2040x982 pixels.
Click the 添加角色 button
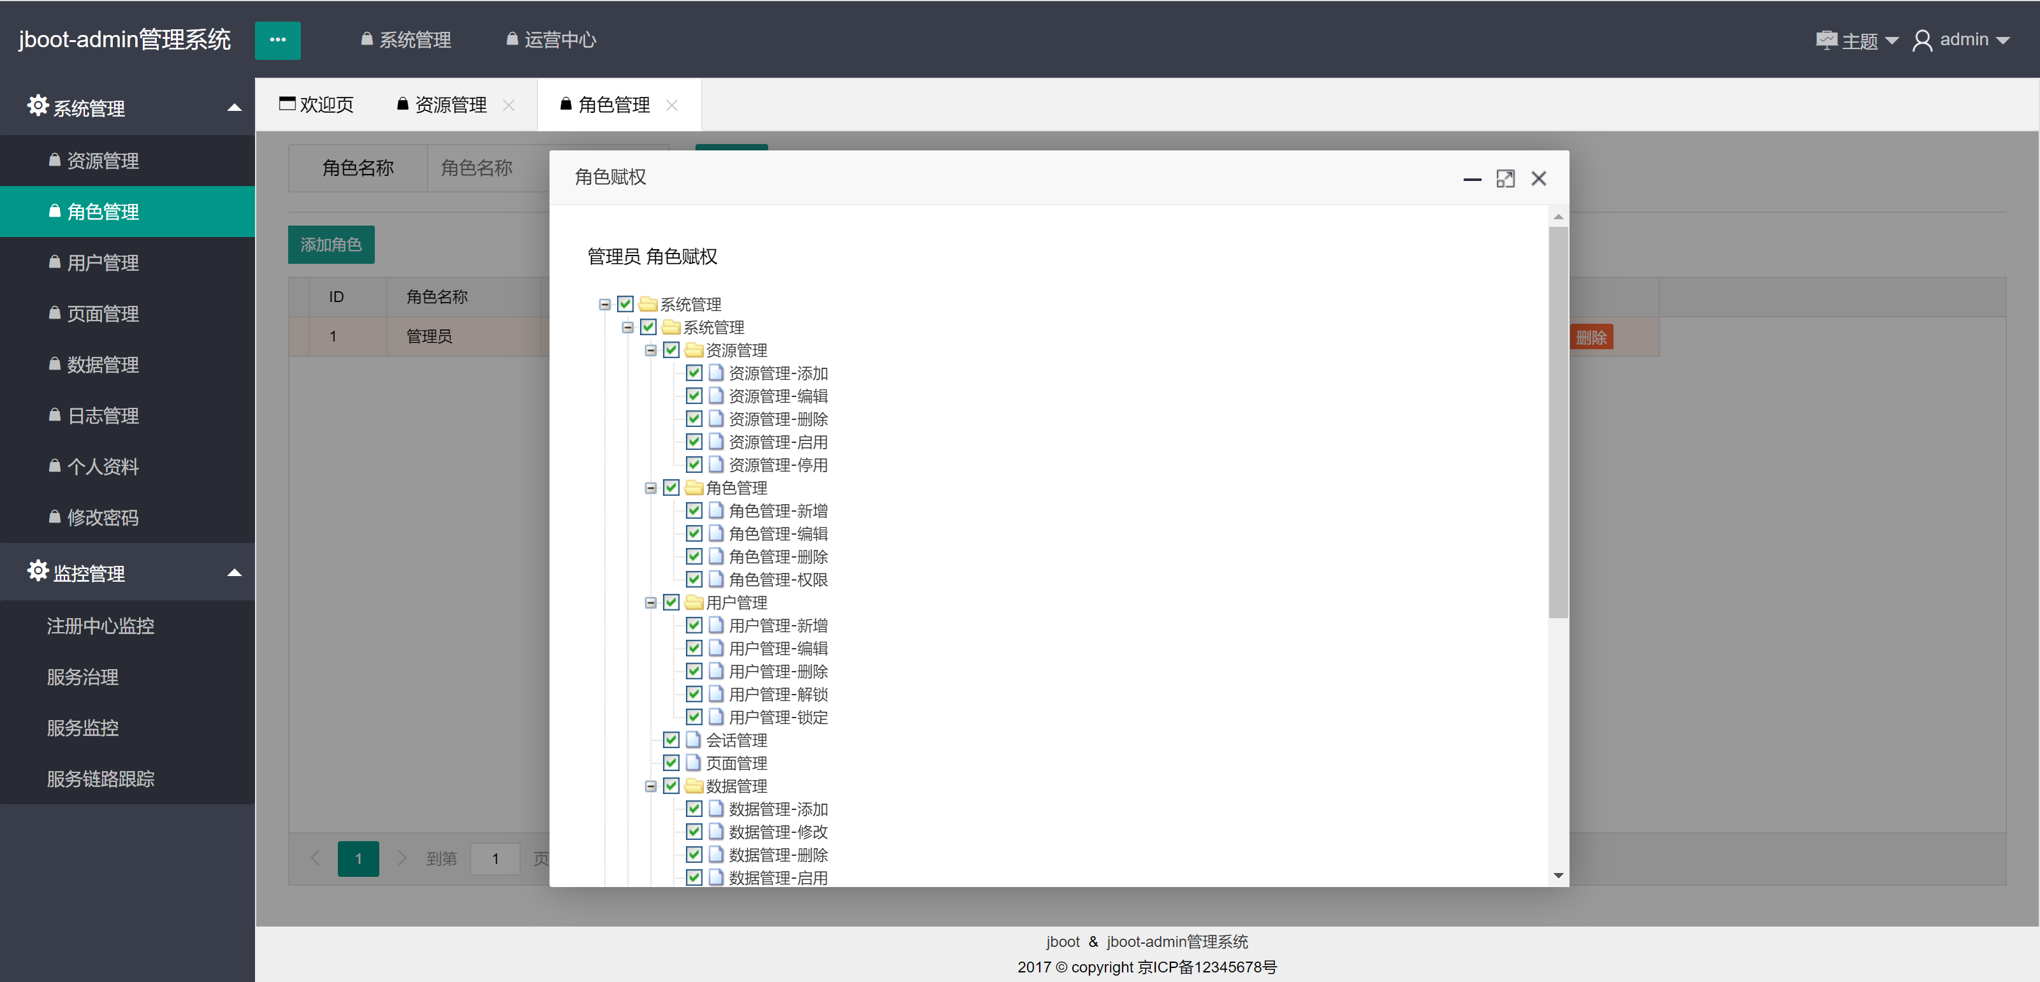click(x=331, y=245)
